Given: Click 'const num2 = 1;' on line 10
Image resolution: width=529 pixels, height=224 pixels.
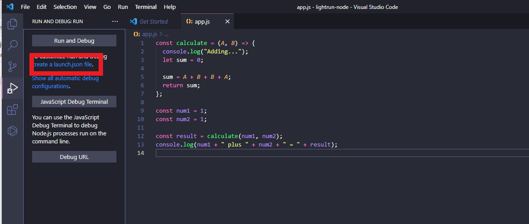Looking at the screenshot, I should tap(181, 119).
